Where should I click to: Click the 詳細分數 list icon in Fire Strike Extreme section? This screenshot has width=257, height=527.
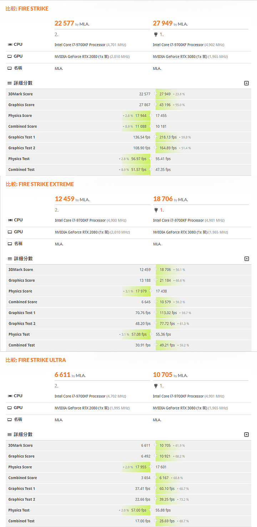10,258
